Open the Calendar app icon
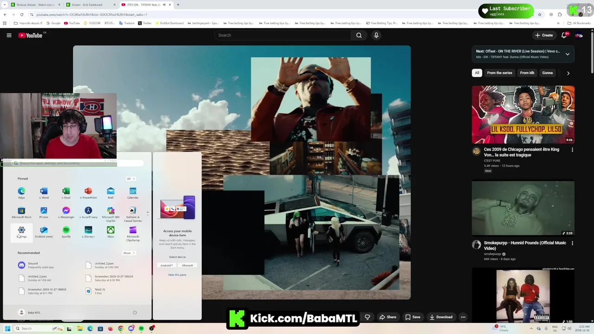Viewport: 594px width, 334px height. tap(133, 191)
